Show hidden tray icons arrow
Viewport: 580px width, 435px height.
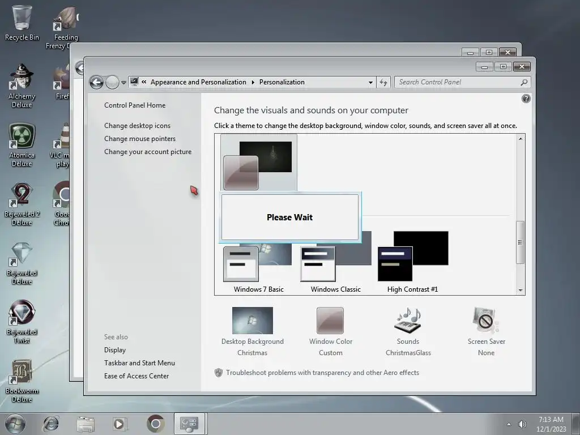click(x=509, y=424)
